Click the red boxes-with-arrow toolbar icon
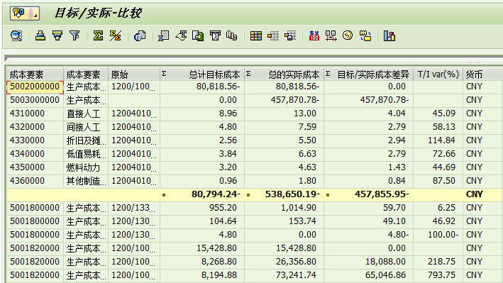 click(x=331, y=35)
